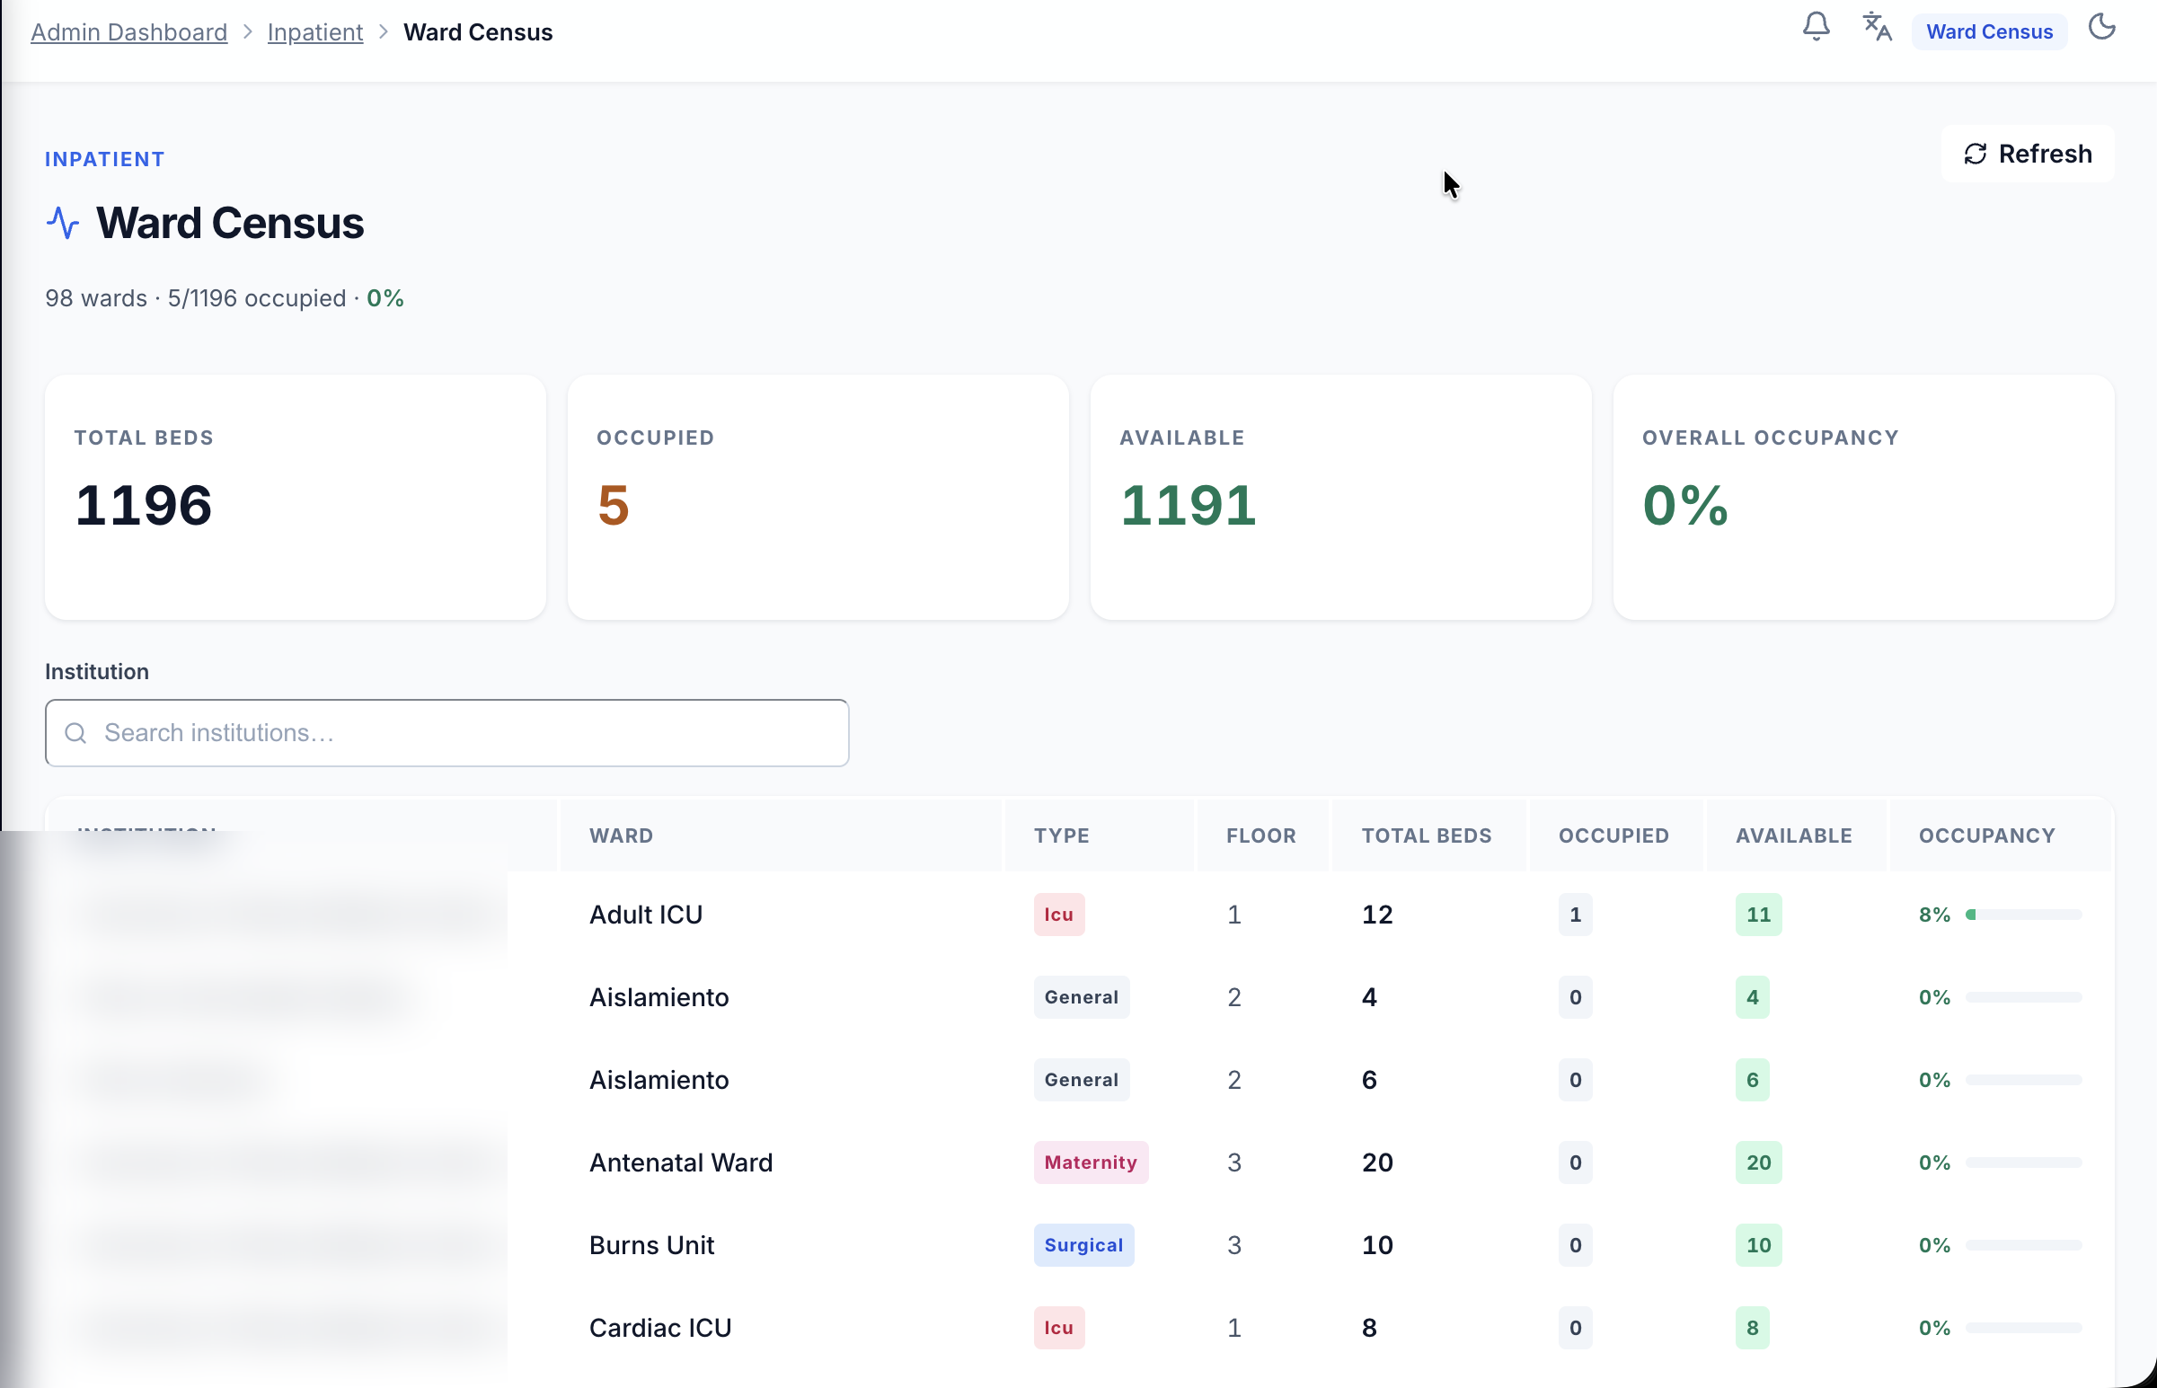Go to Admin Dashboard breadcrumb

(x=128, y=31)
